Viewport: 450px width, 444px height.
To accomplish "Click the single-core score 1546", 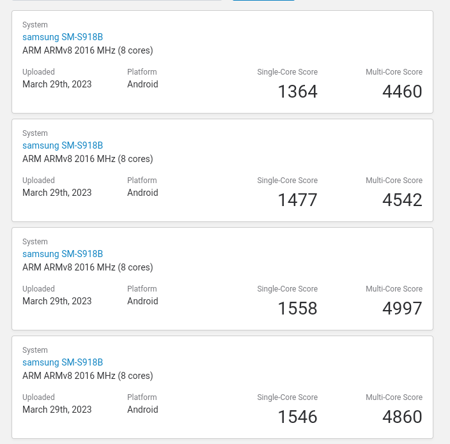I will (297, 417).
